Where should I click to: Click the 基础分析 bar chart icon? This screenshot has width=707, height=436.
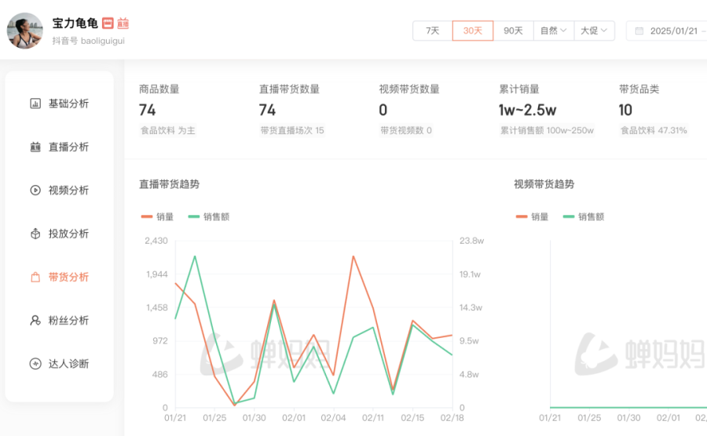[x=35, y=104]
